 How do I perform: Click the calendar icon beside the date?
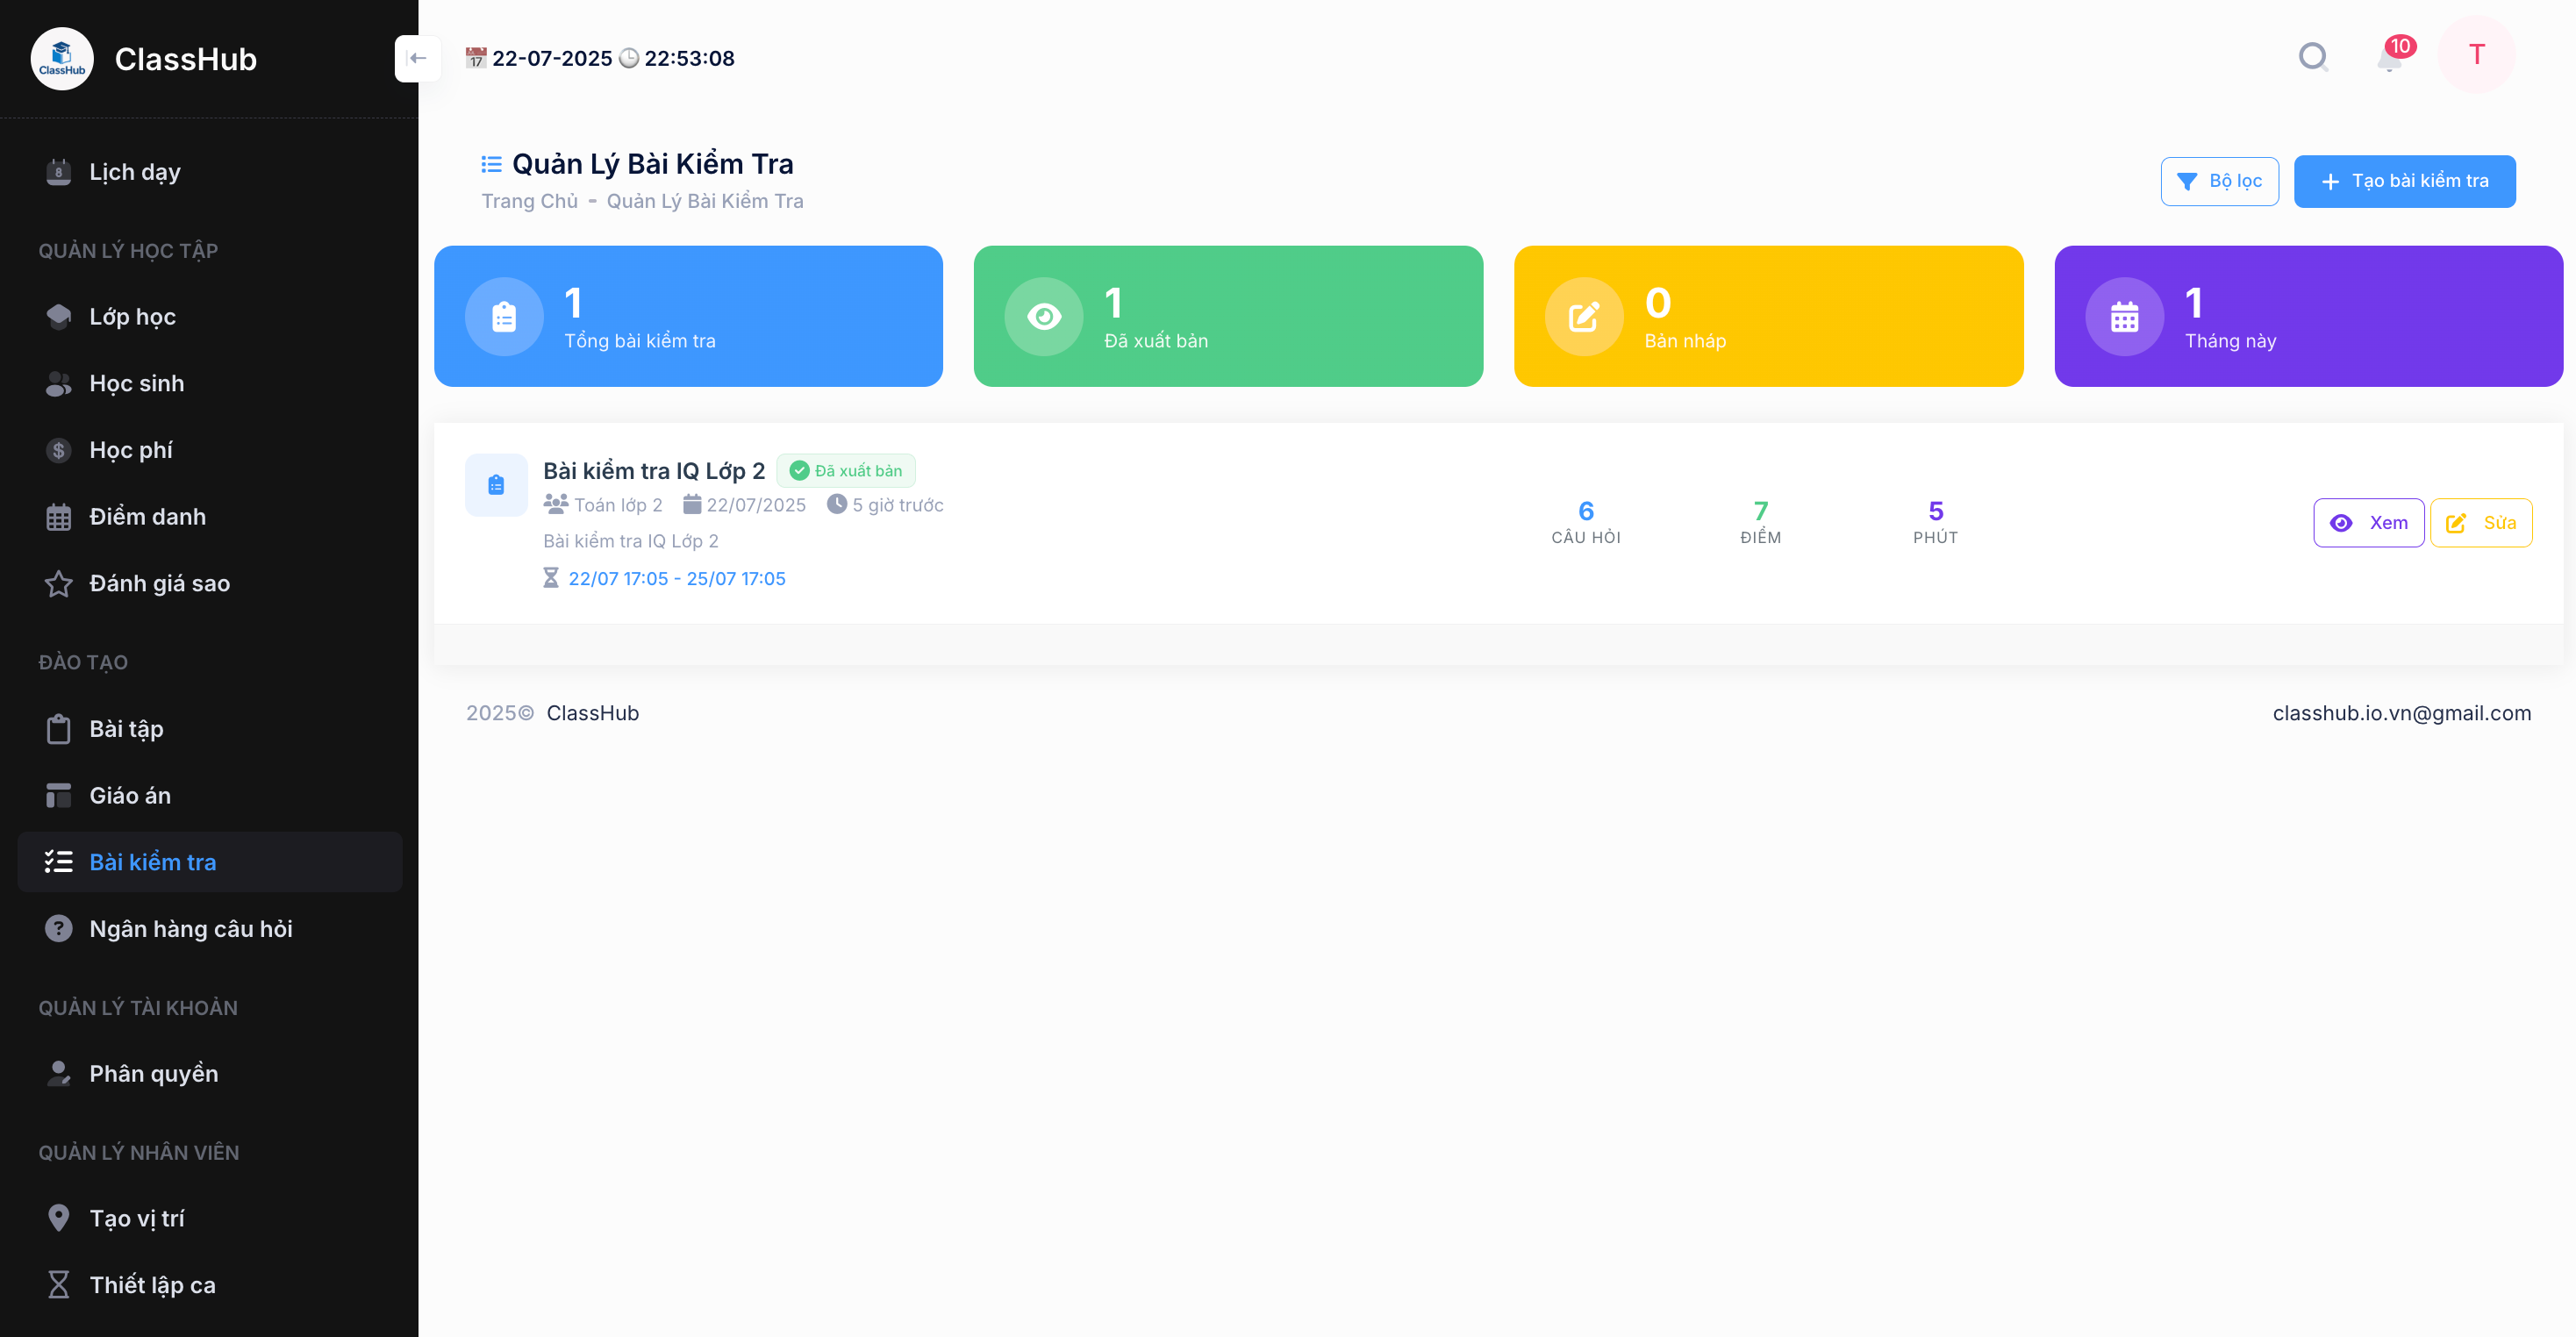click(476, 58)
